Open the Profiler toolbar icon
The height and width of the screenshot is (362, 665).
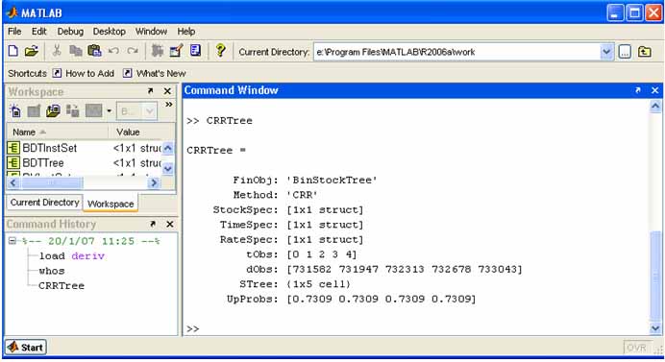click(x=195, y=51)
